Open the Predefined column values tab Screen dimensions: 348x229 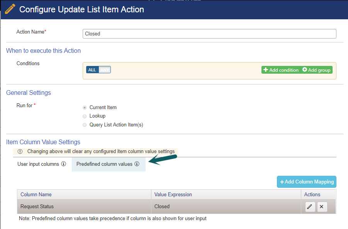click(x=109, y=164)
